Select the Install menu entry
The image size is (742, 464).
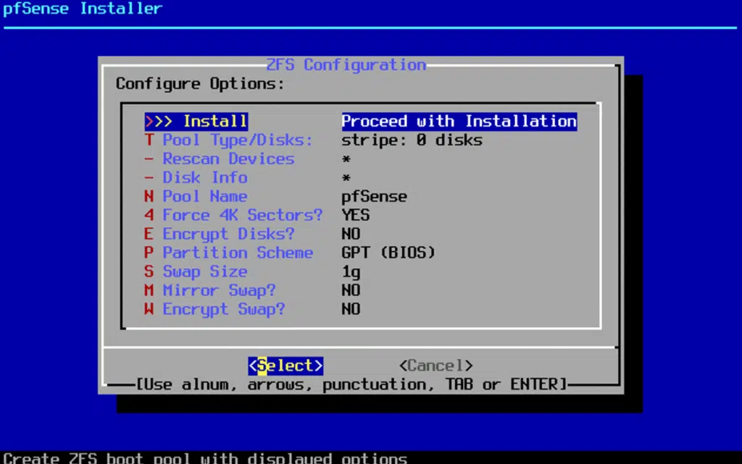215,122
